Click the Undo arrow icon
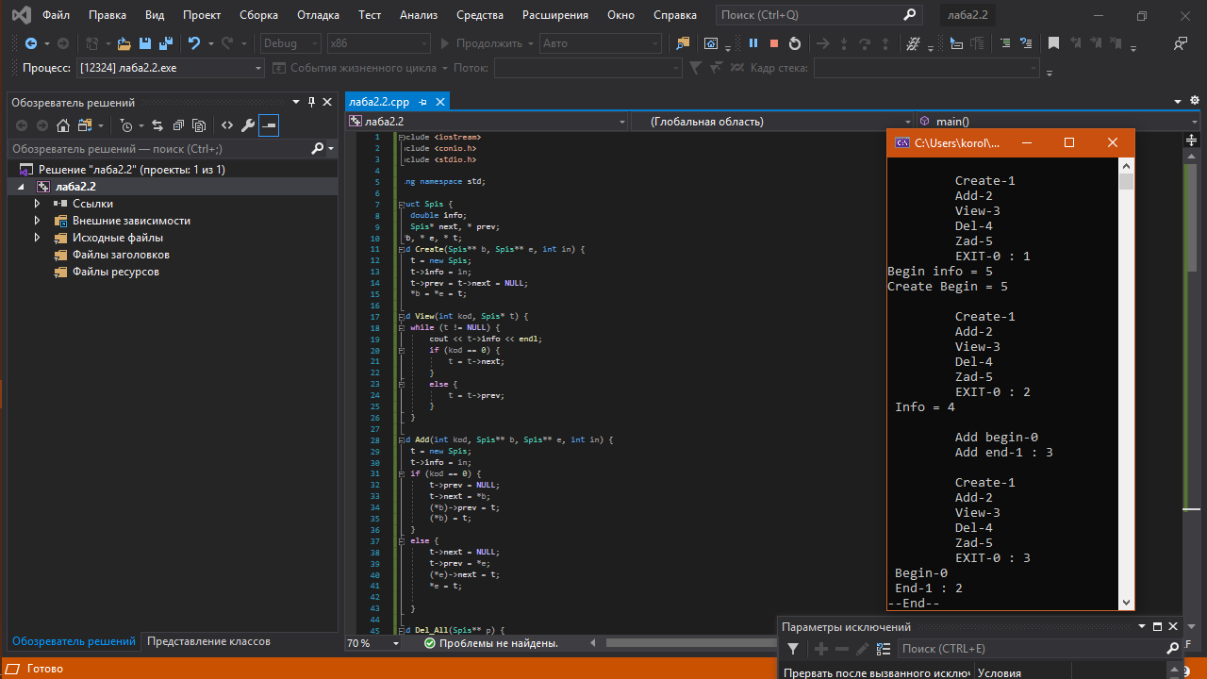1207x679 pixels. click(194, 43)
